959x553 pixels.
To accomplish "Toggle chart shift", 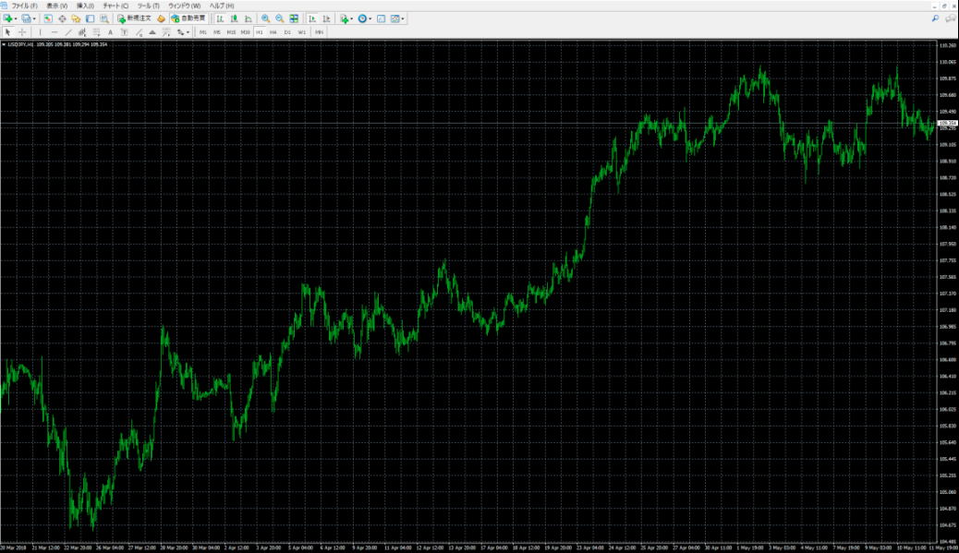I will [325, 18].
